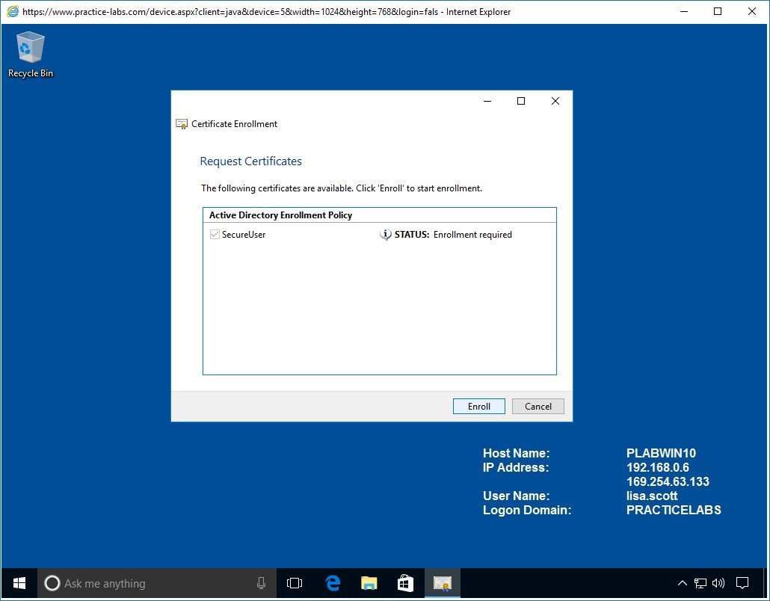Open the network status tray icon
Image resolution: width=770 pixels, height=601 pixels.
pos(700,583)
